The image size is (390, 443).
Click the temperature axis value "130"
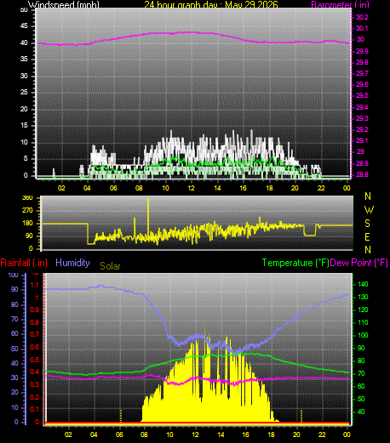click(x=363, y=297)
